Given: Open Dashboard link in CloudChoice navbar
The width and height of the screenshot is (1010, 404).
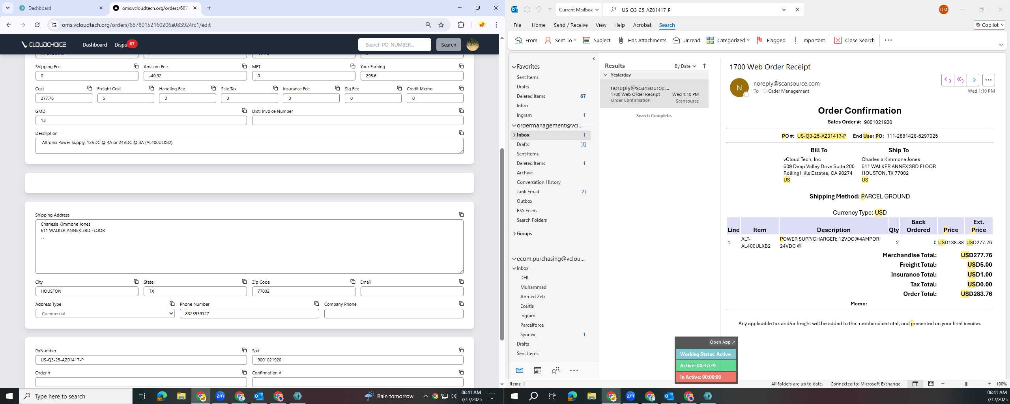Looking at the screenshot, I should (x=95, y=45).
